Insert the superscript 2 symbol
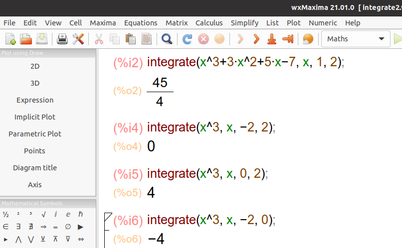Viewport: 402px width, 248px height. tap(18, 214)
